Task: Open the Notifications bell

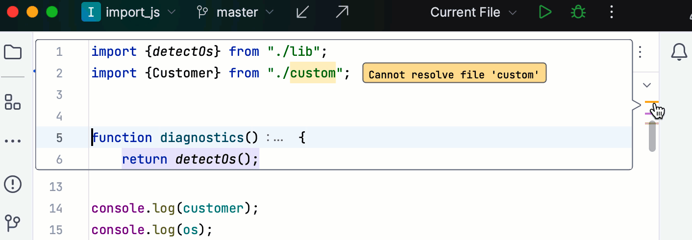Action: 679,52
